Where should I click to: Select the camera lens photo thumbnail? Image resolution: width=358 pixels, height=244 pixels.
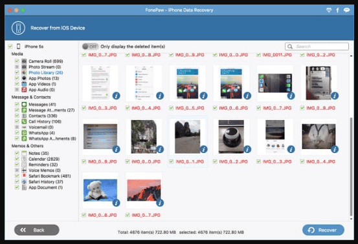231,137
